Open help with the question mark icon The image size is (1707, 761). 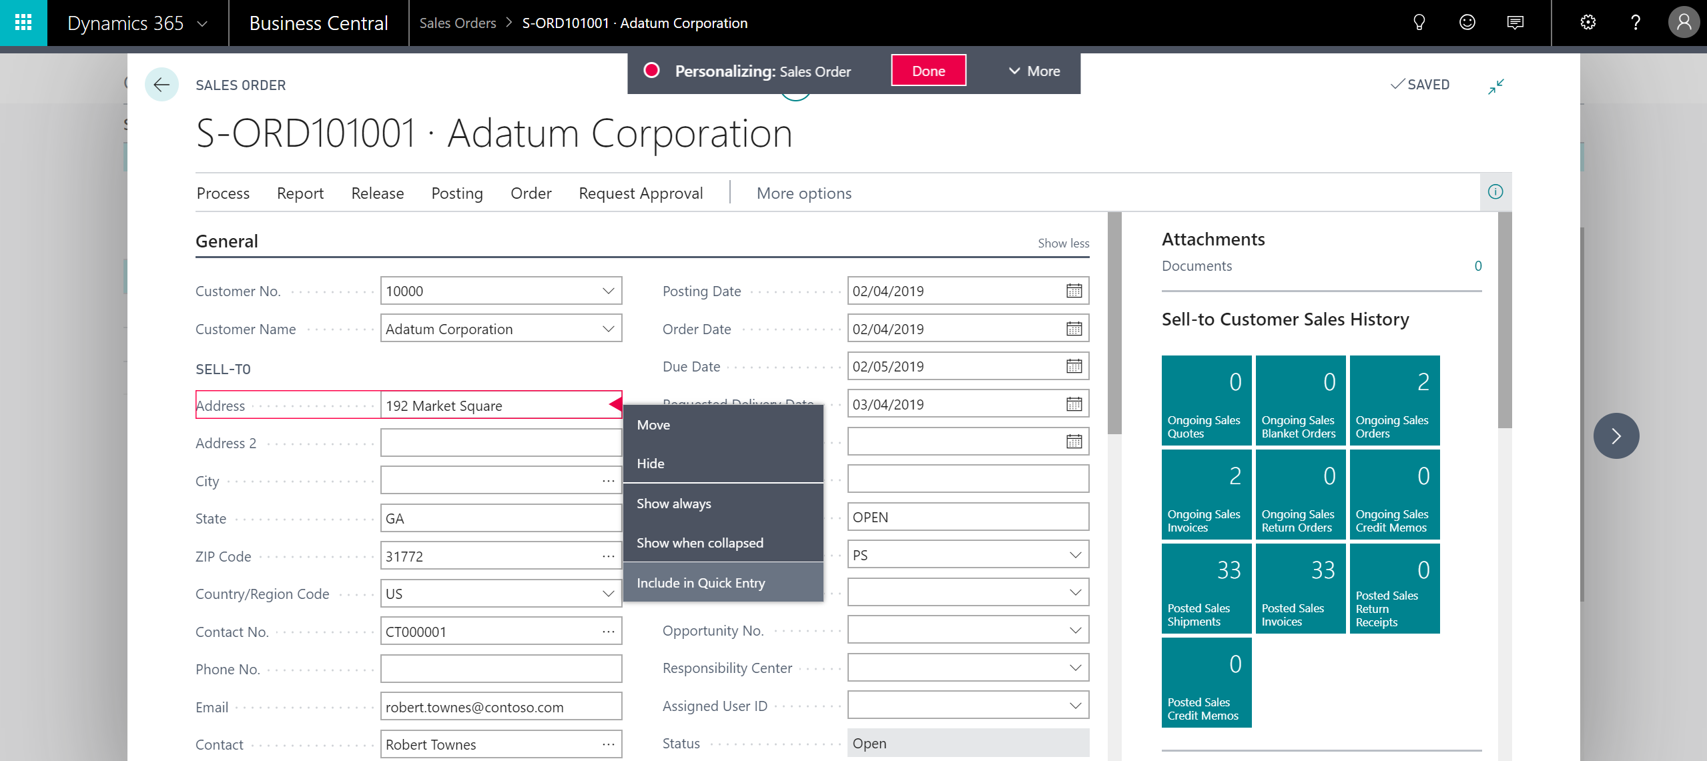tap(1636, 23)
